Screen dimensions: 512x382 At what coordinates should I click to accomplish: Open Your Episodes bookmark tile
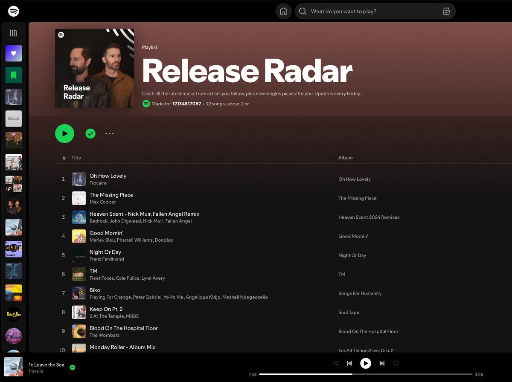(x=14, y=75)
